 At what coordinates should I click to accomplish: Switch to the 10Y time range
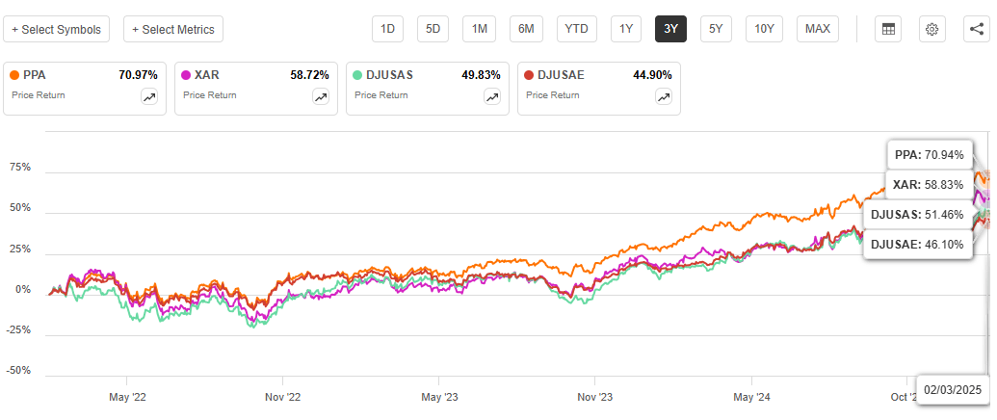tap(764, 29)
